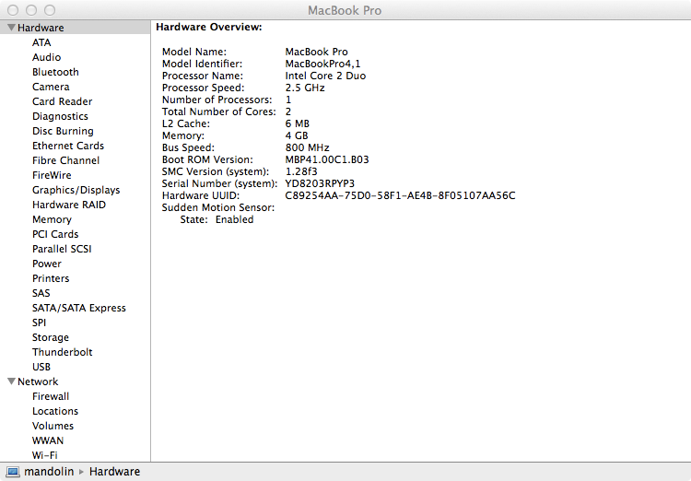Open Parallel SCSI section
691x481 pixels.
tap(62, 249)
